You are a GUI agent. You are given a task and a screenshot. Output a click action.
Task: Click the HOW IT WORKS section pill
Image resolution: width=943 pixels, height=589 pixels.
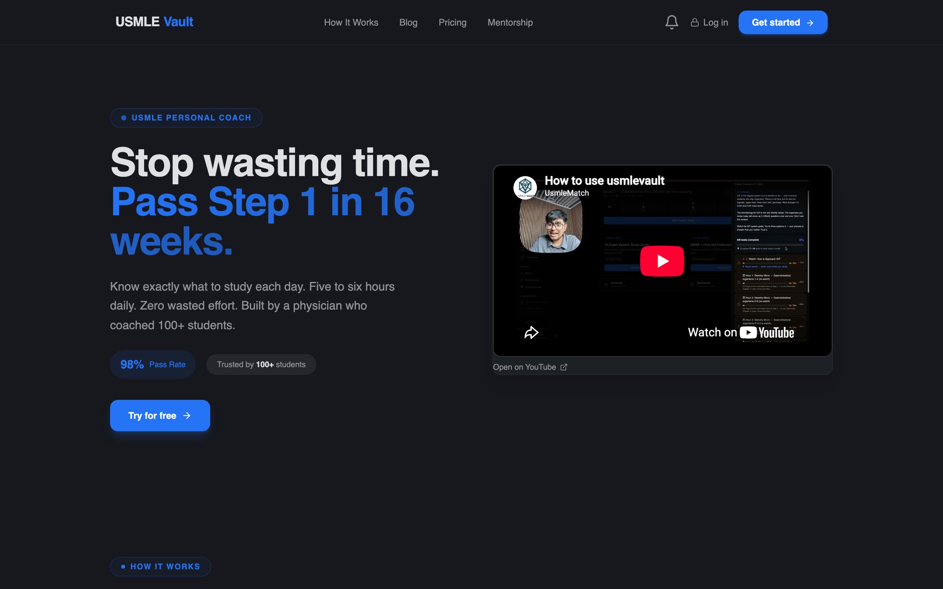coord(161,567)
